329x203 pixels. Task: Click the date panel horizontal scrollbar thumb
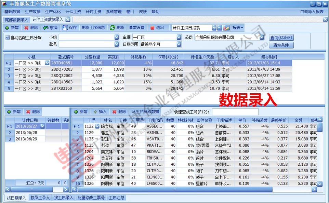(32, 190)
